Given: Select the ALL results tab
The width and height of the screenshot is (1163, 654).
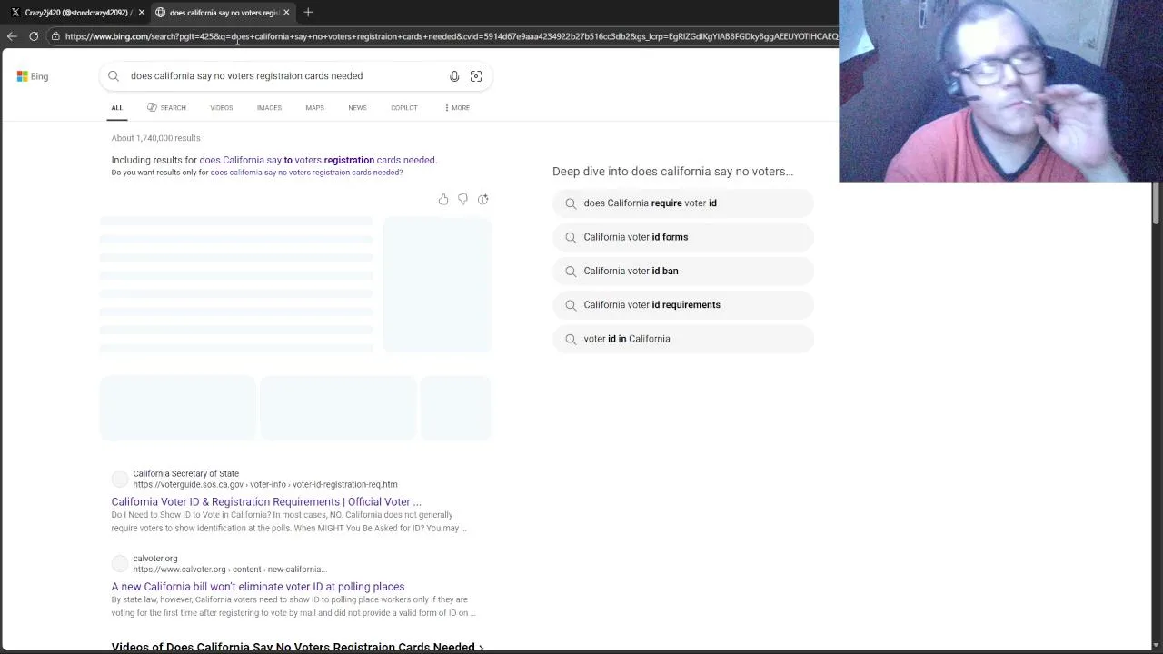Looking at the screenshot, I should (x=117, y=107).
